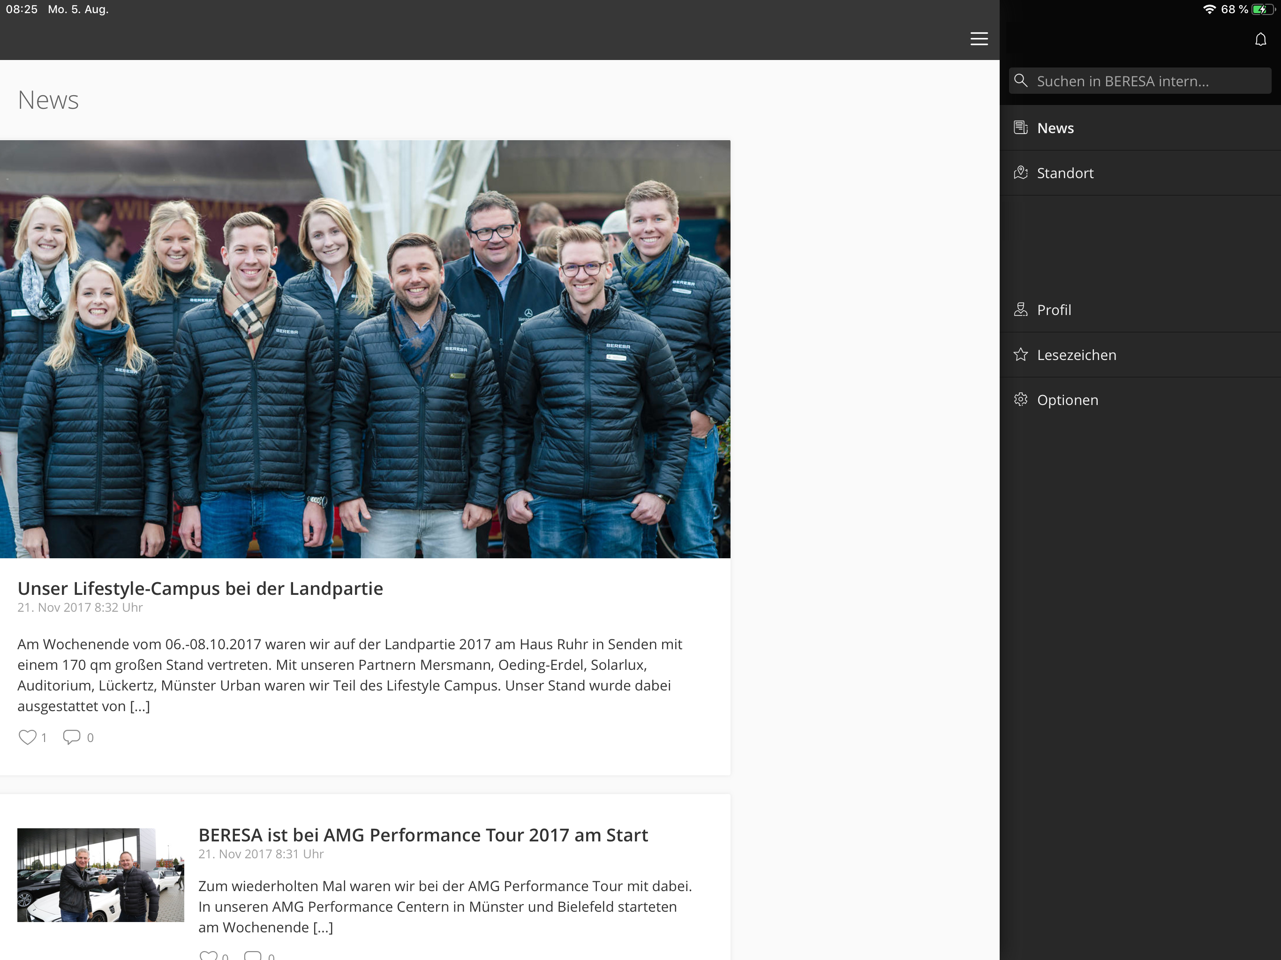Click the search magnifier icon

pyautogui.click(x=1021, y=81)
